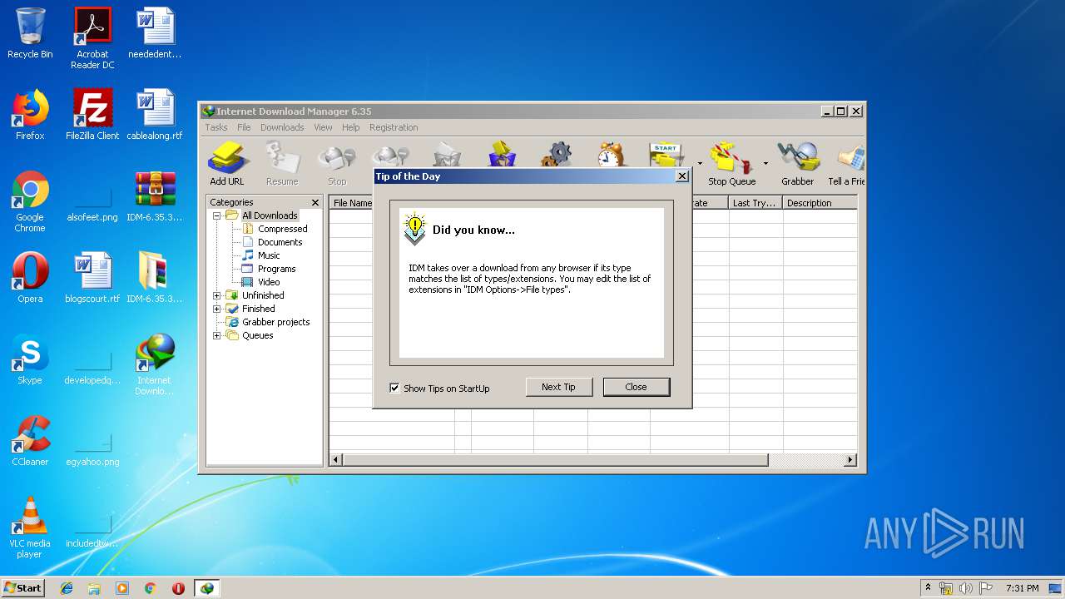Open the View menu

coord(323,127)
